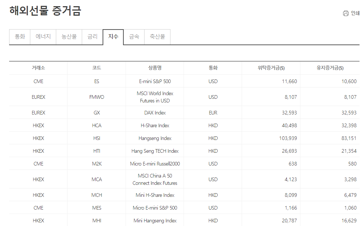Select the 농산물 tab
The width and height of the screenshot is (361, 226).
69,37
